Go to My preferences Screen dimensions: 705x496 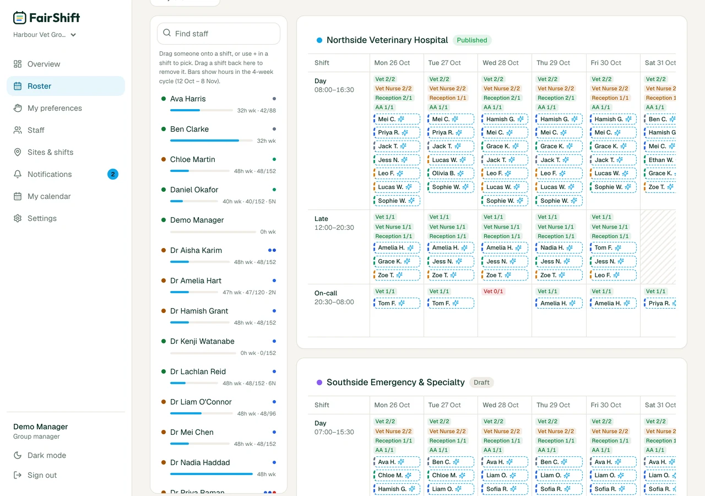pyautogui.click(x=66, y=108)
